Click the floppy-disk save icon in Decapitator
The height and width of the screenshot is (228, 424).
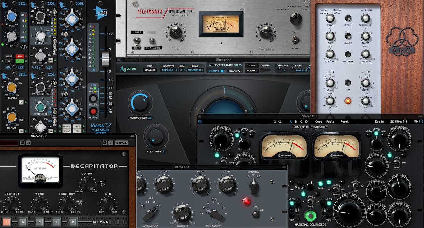pos(22,143)
